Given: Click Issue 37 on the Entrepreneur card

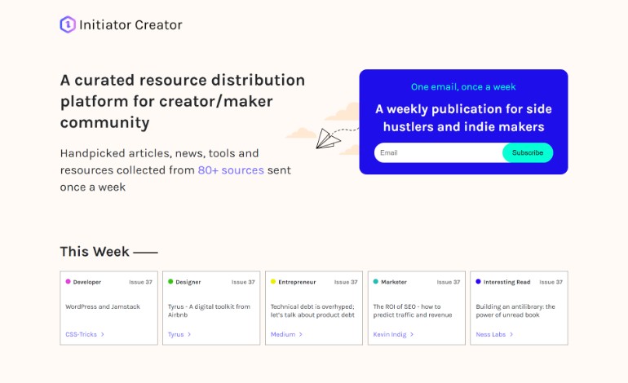Looking at the screenshot, I should point(346,282).
